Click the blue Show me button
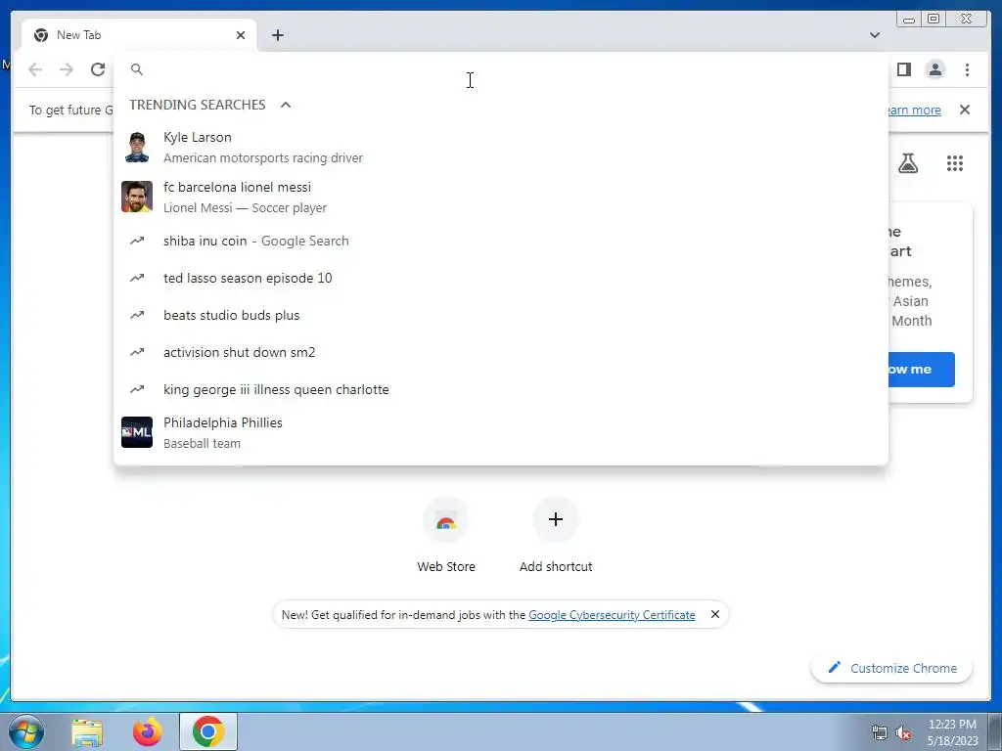This screenshot has height=751, width=1002. [x=922, y=369]
